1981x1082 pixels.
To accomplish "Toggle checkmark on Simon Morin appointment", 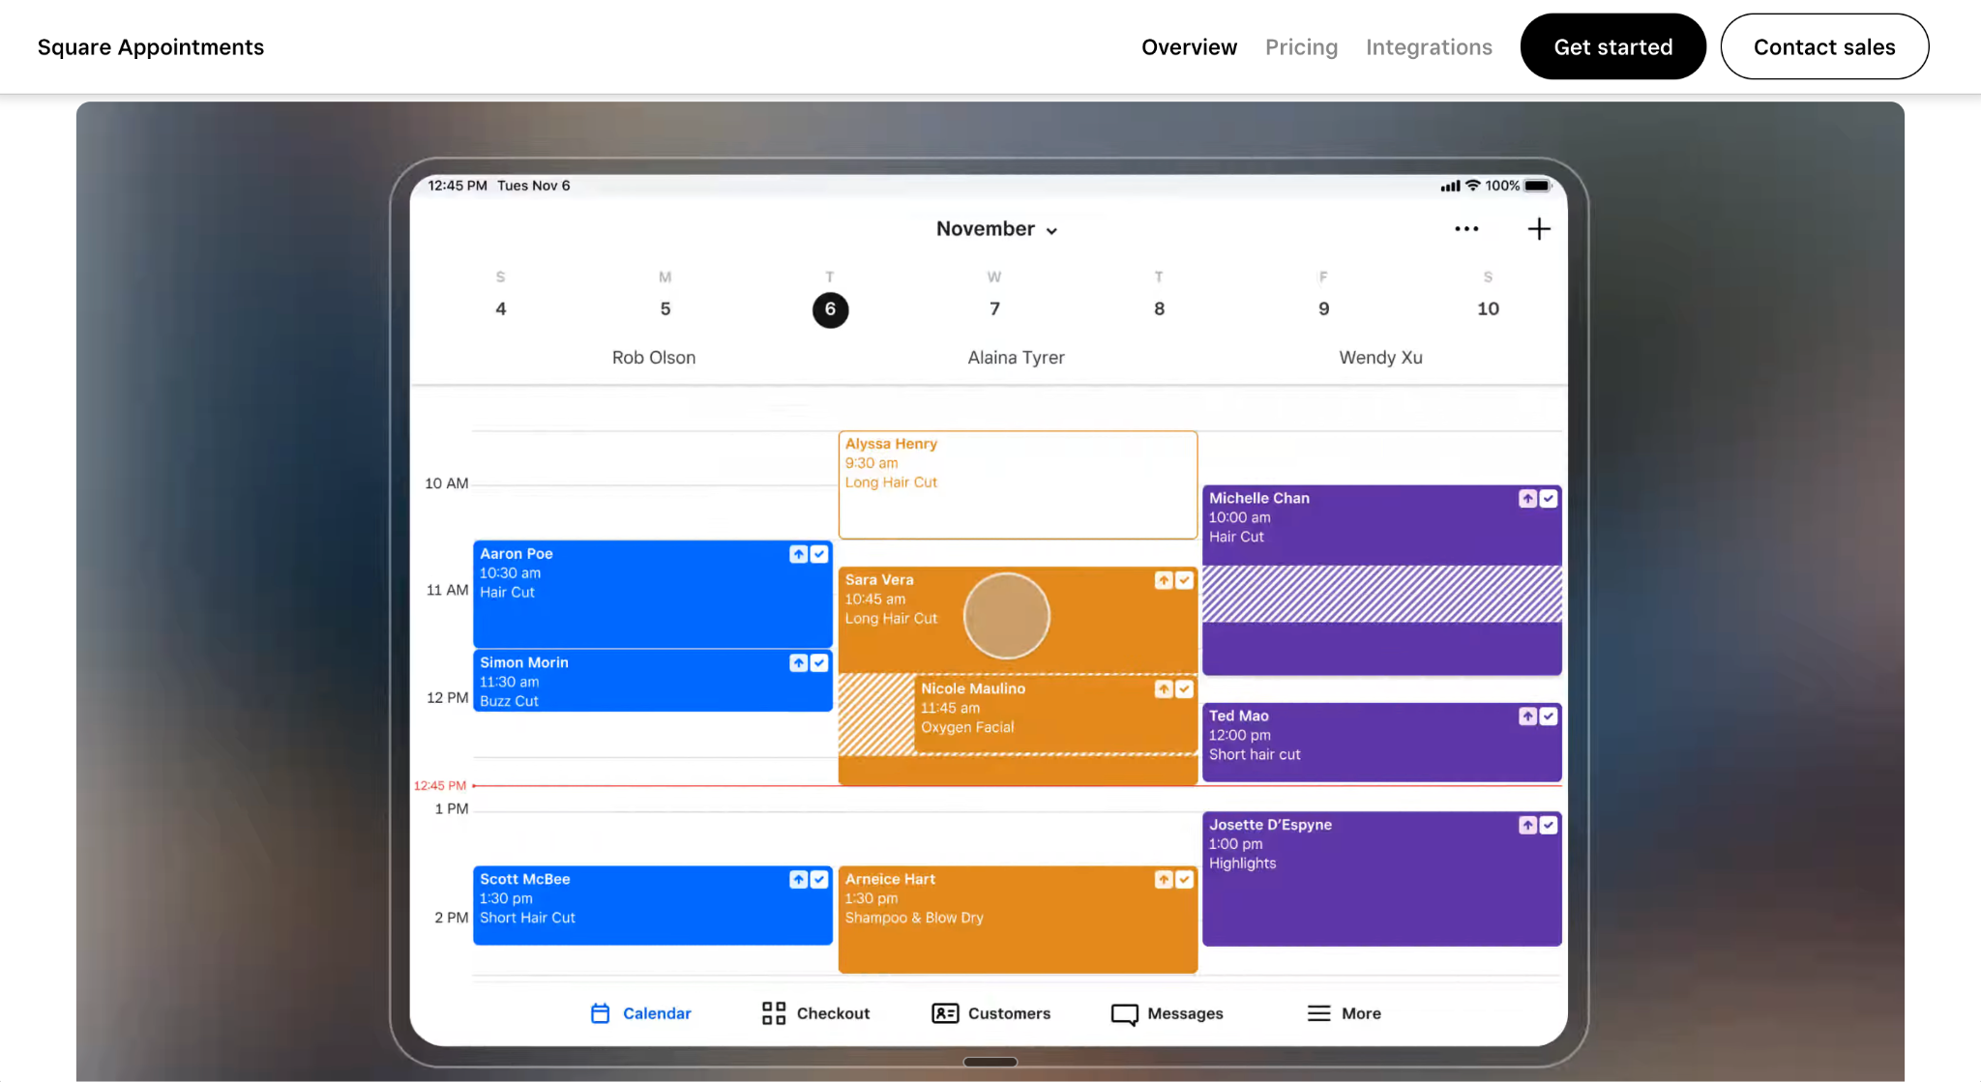I will point(819,663).
